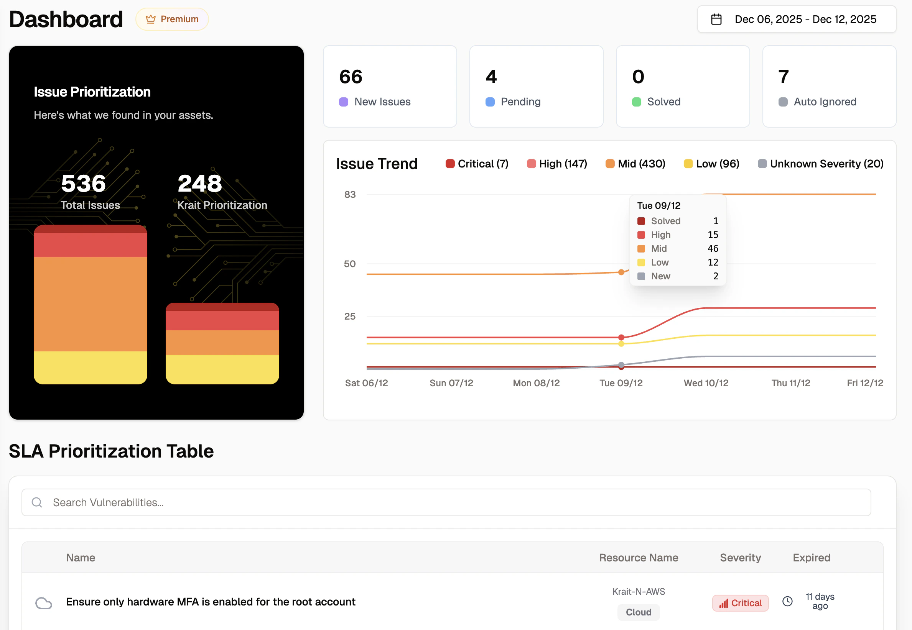Click the search magnifier icon
This screenshot has height=630, width=912.
(37, 502)
